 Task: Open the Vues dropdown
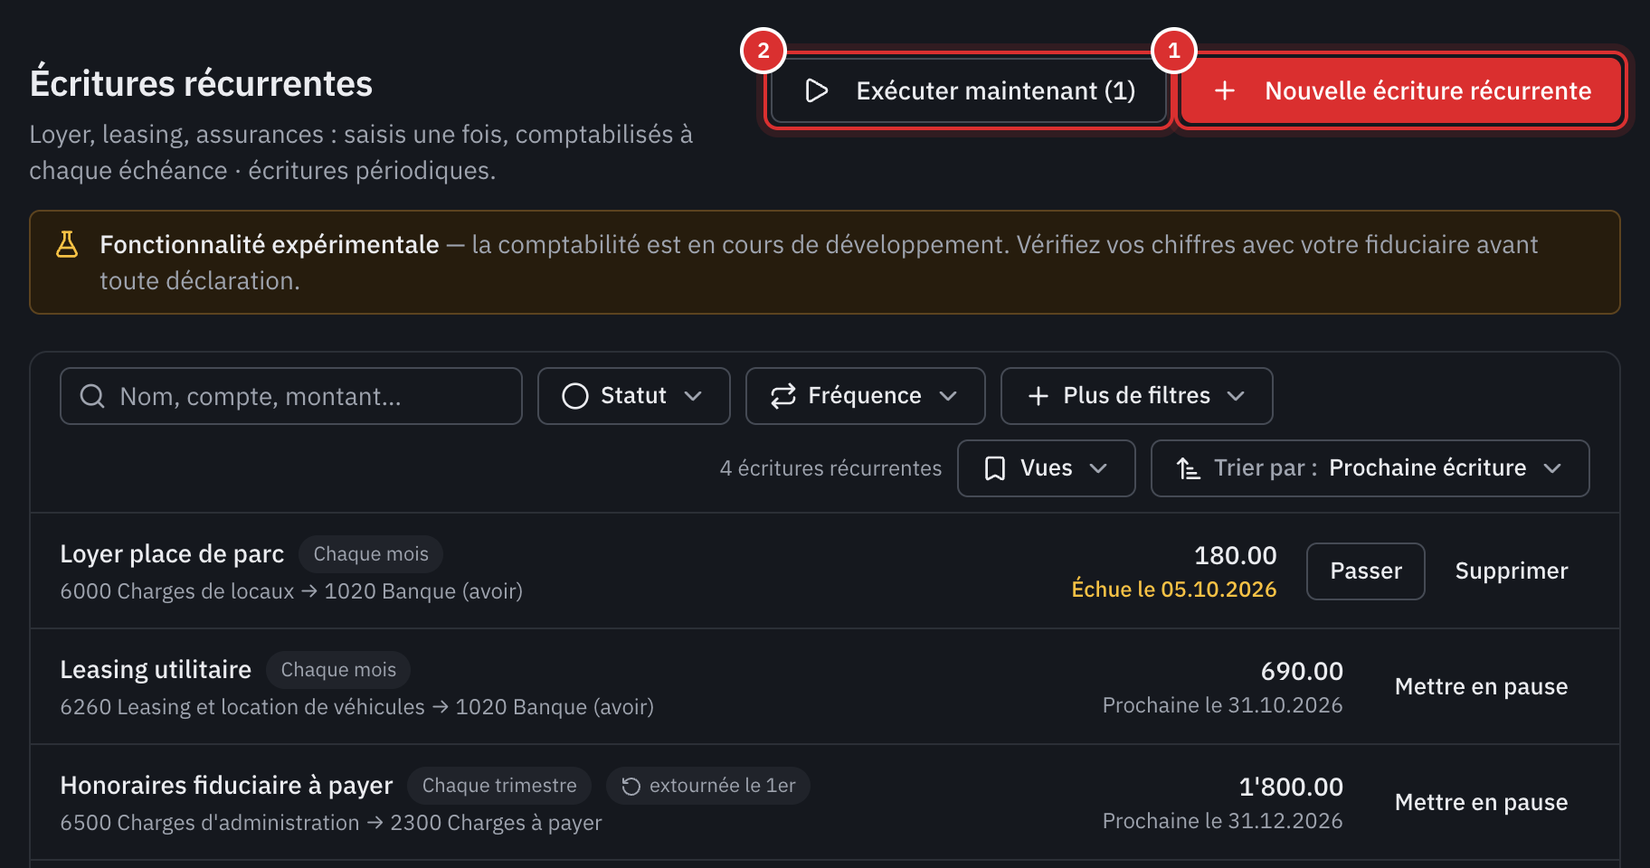coord(1047,468)
